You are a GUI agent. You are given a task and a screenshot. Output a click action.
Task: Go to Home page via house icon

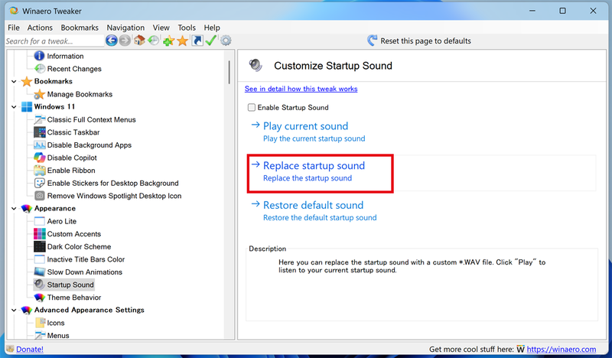[139, 41]
